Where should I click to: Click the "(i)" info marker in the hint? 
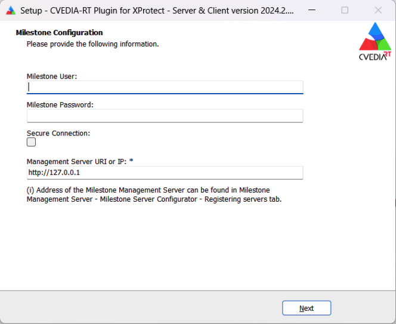tap(30, 190)
